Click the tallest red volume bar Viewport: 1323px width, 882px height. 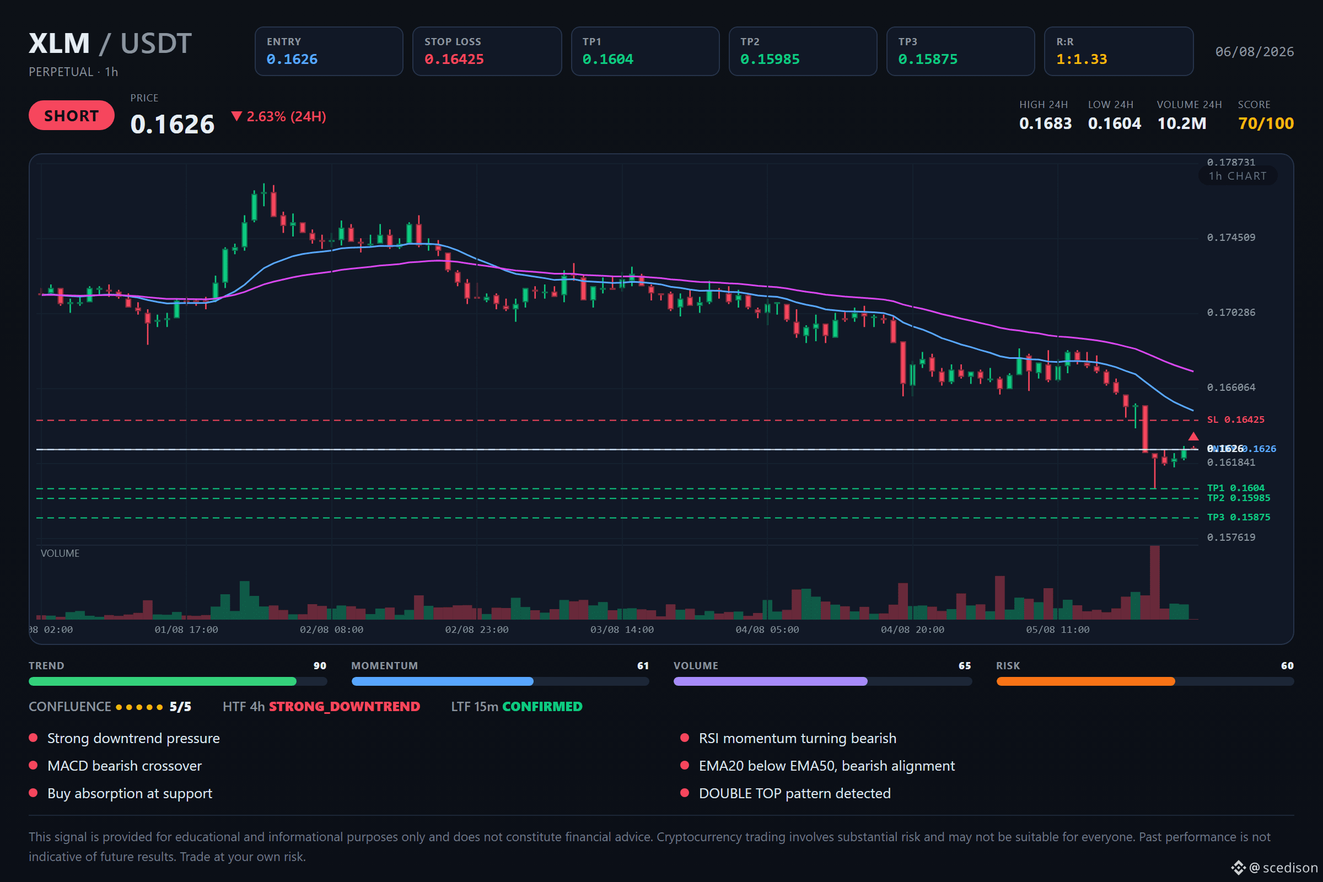[1155, 582]
